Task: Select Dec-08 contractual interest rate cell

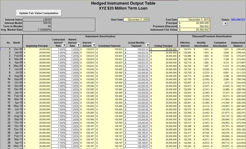Action: coord(59,49)
